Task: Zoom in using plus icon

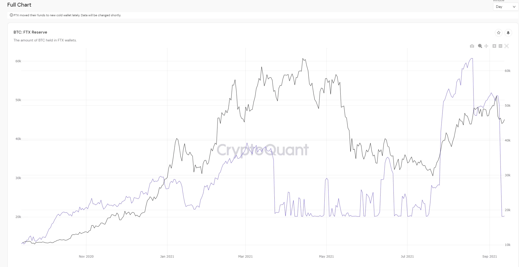Action: (x=494, y=46)
